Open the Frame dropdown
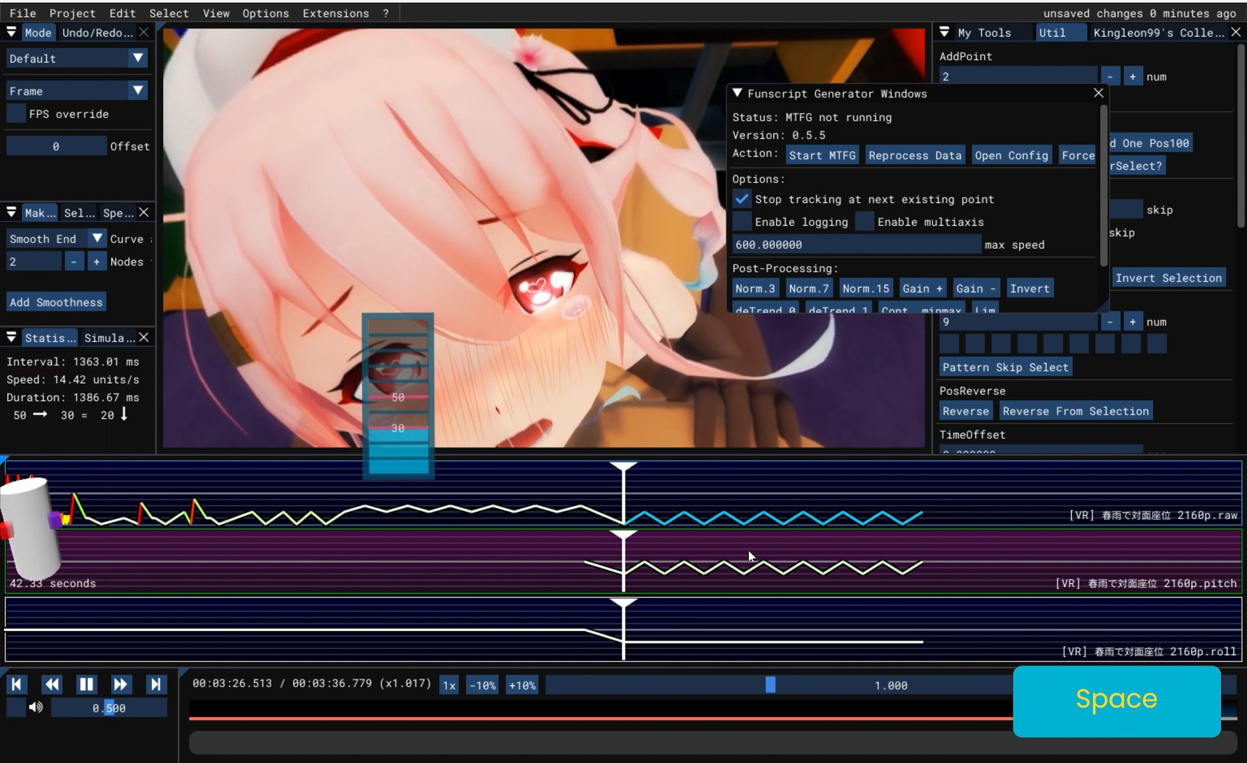 (x=77, y=91)
